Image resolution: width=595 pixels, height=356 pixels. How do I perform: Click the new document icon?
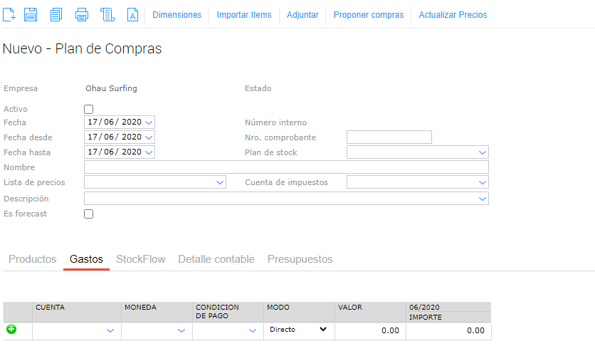(9, 14)
